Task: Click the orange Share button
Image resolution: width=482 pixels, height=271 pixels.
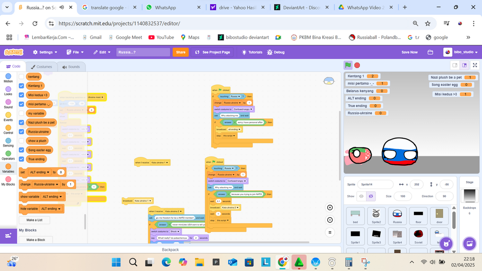Action: 181,52
